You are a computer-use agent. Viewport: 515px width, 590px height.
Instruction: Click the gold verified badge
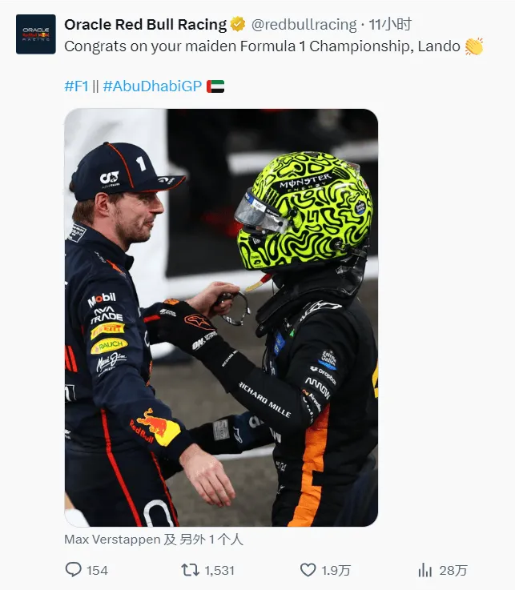238,25
